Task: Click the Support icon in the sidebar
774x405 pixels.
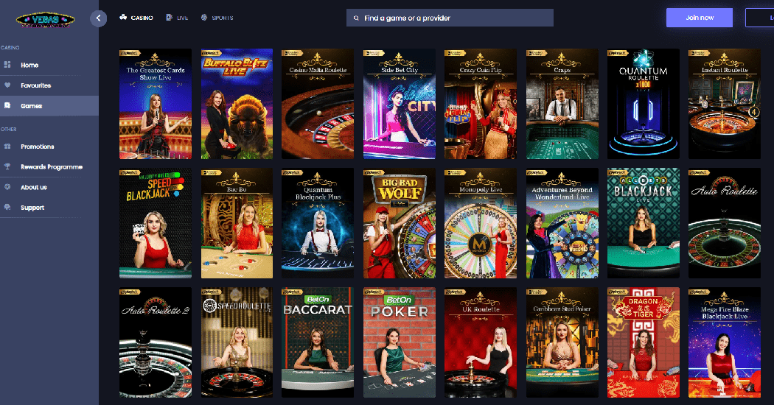Action: pyautogui.click(x=7, y=208)
